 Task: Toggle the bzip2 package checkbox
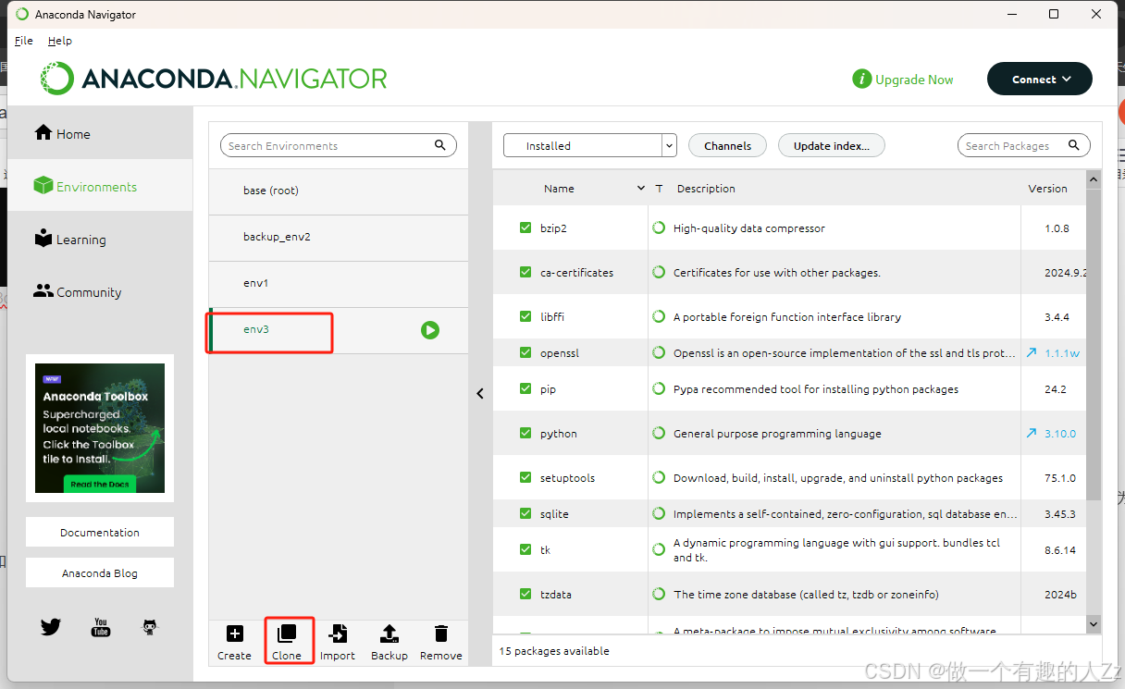tap(525, 228)
